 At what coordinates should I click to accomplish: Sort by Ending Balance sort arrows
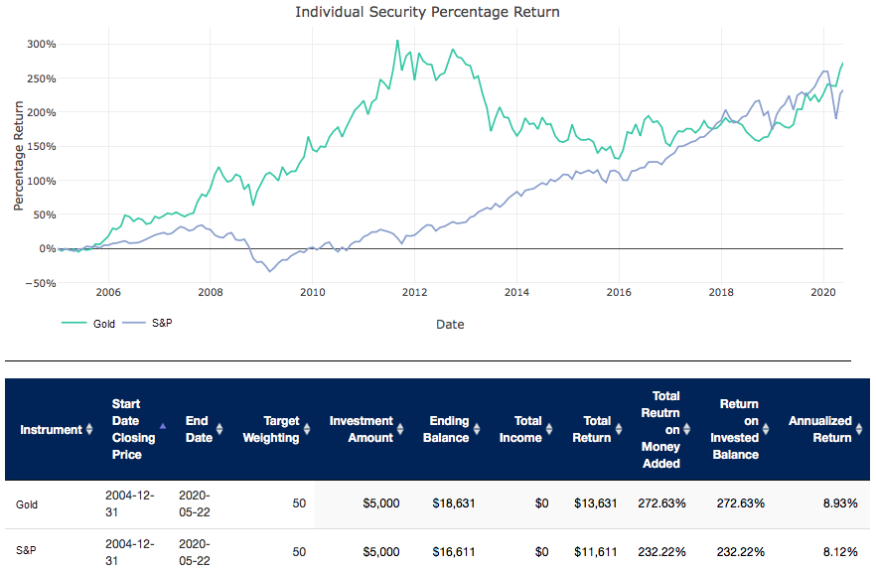[x=477, y=429]
